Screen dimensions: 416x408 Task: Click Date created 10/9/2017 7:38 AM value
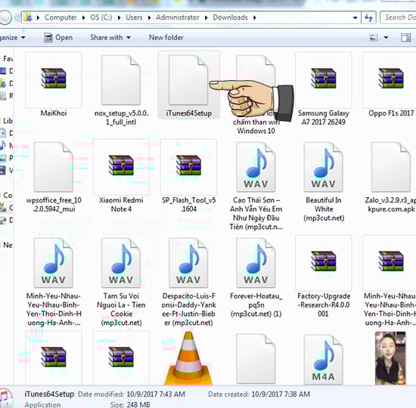(281, 394)
